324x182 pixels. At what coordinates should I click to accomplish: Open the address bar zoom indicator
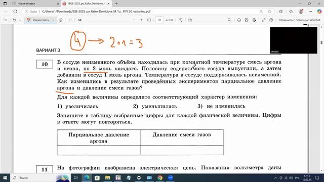(261, 11)
